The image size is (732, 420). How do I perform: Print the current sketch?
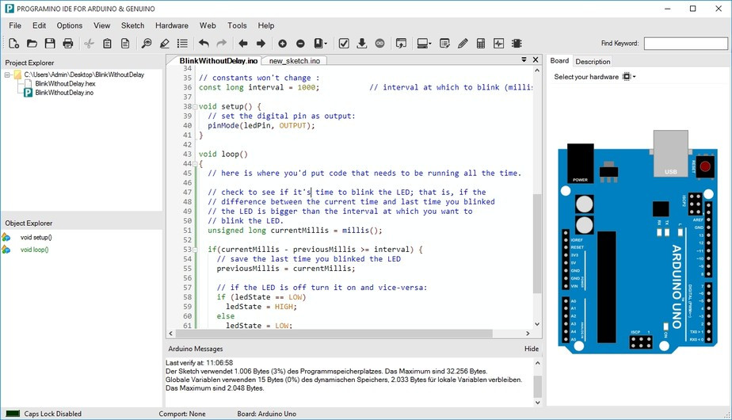click(68, 44)
